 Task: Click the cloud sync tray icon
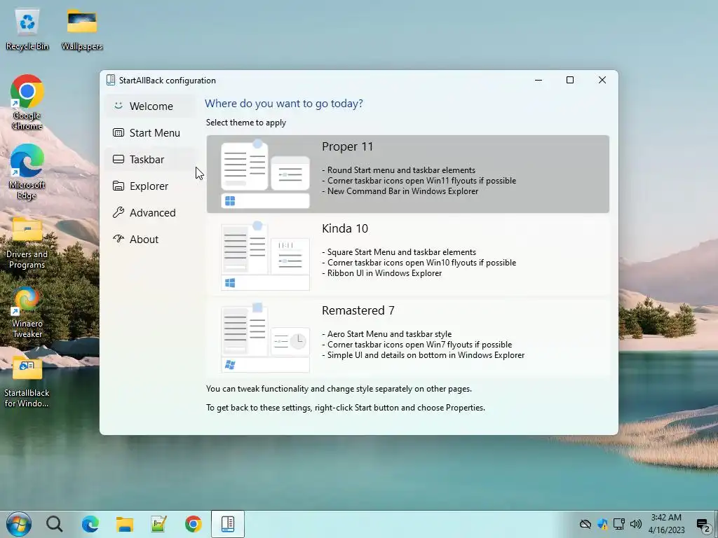585,524
